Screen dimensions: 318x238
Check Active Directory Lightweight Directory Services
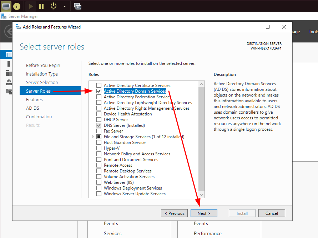point(99,102)
